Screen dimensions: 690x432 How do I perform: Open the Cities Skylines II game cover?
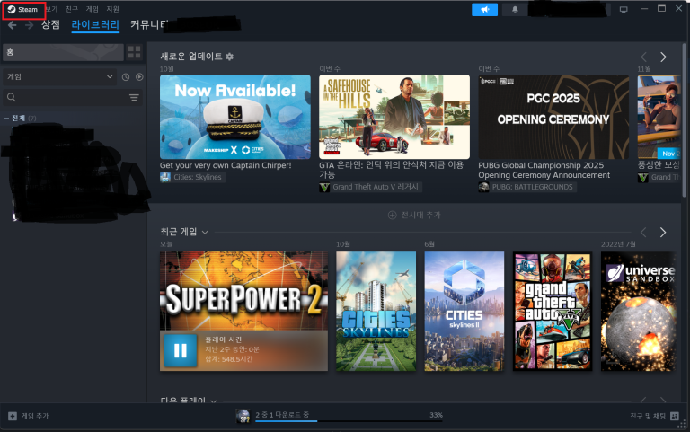[464, 311]
